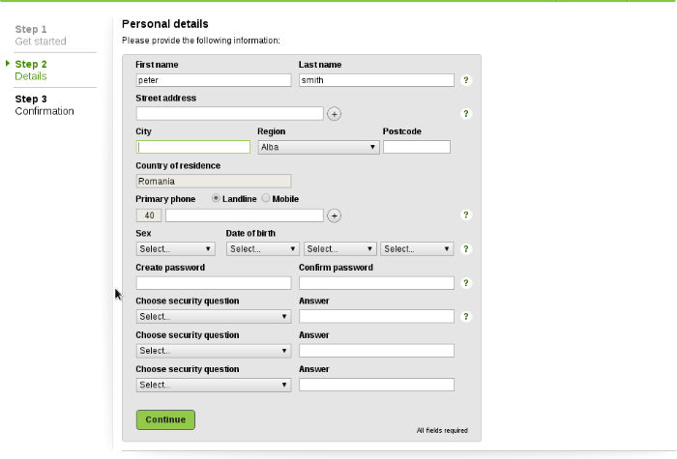Click the Create password field
This screenshot has height=459, width=677.
tap(213, 283)
